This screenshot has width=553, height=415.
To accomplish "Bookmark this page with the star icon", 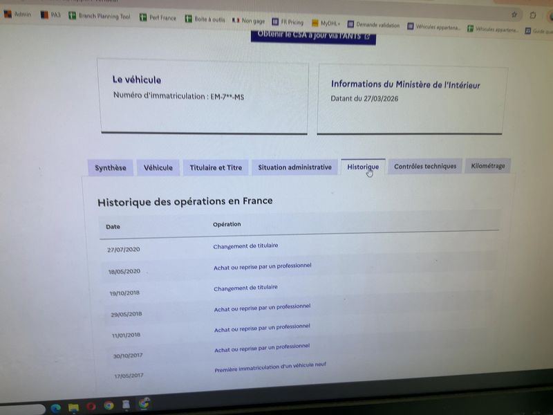I will [514, 15].
